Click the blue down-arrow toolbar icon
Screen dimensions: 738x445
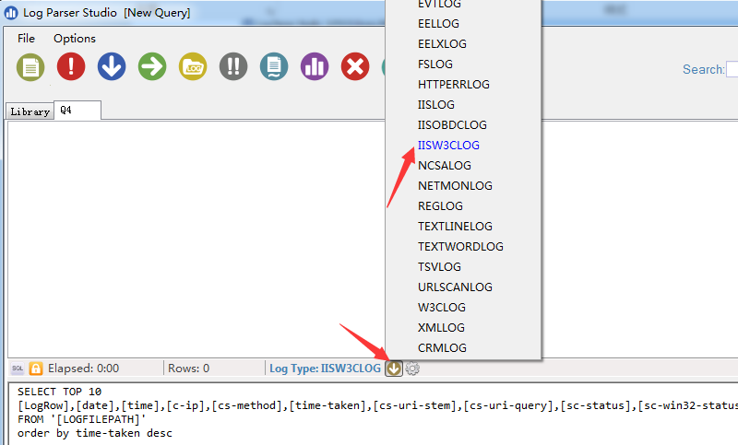coord(112,66)
